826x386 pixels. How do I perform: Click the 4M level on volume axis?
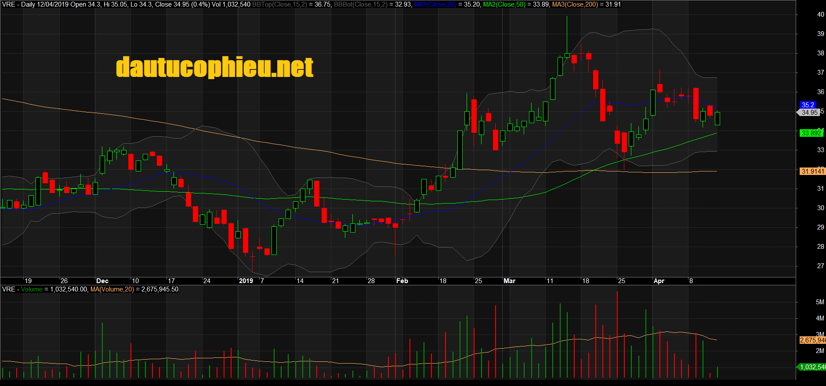click(820, 318)
